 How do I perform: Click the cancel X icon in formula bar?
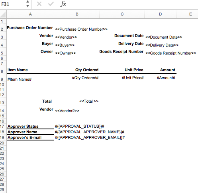39,4
